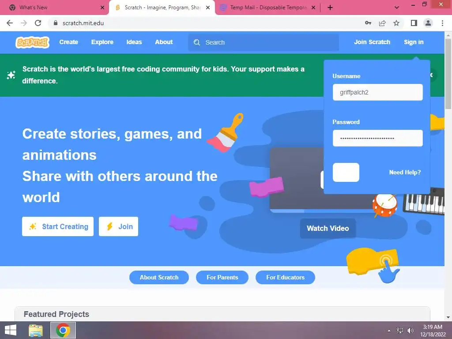The height and width of the screenshot is (339, 452).
Task: Open Chrome three-dot menu
Action: [x=442, y=23]
